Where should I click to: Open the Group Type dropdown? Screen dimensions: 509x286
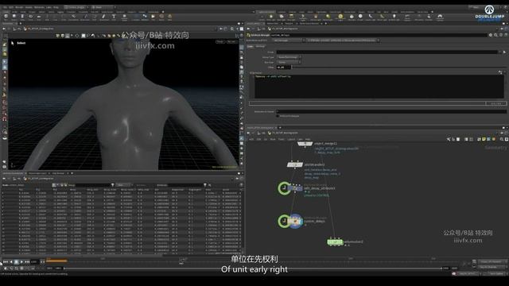point(289,57)
